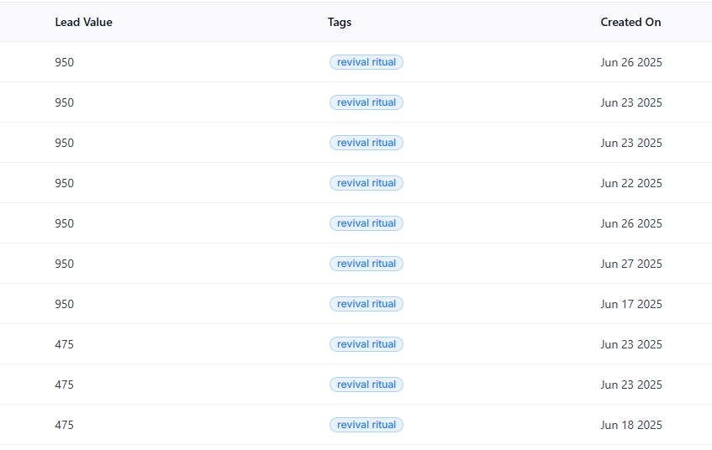
Task: Select the 950 value in Jun 27 row
Action: 65,264
